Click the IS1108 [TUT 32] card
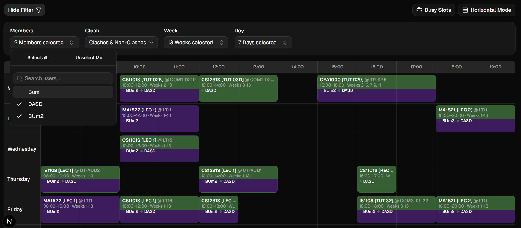Viewport: 521px width, 228px height. 396,209
